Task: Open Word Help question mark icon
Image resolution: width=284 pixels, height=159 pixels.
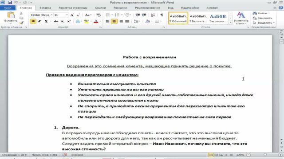Action: tap(281, 8)
